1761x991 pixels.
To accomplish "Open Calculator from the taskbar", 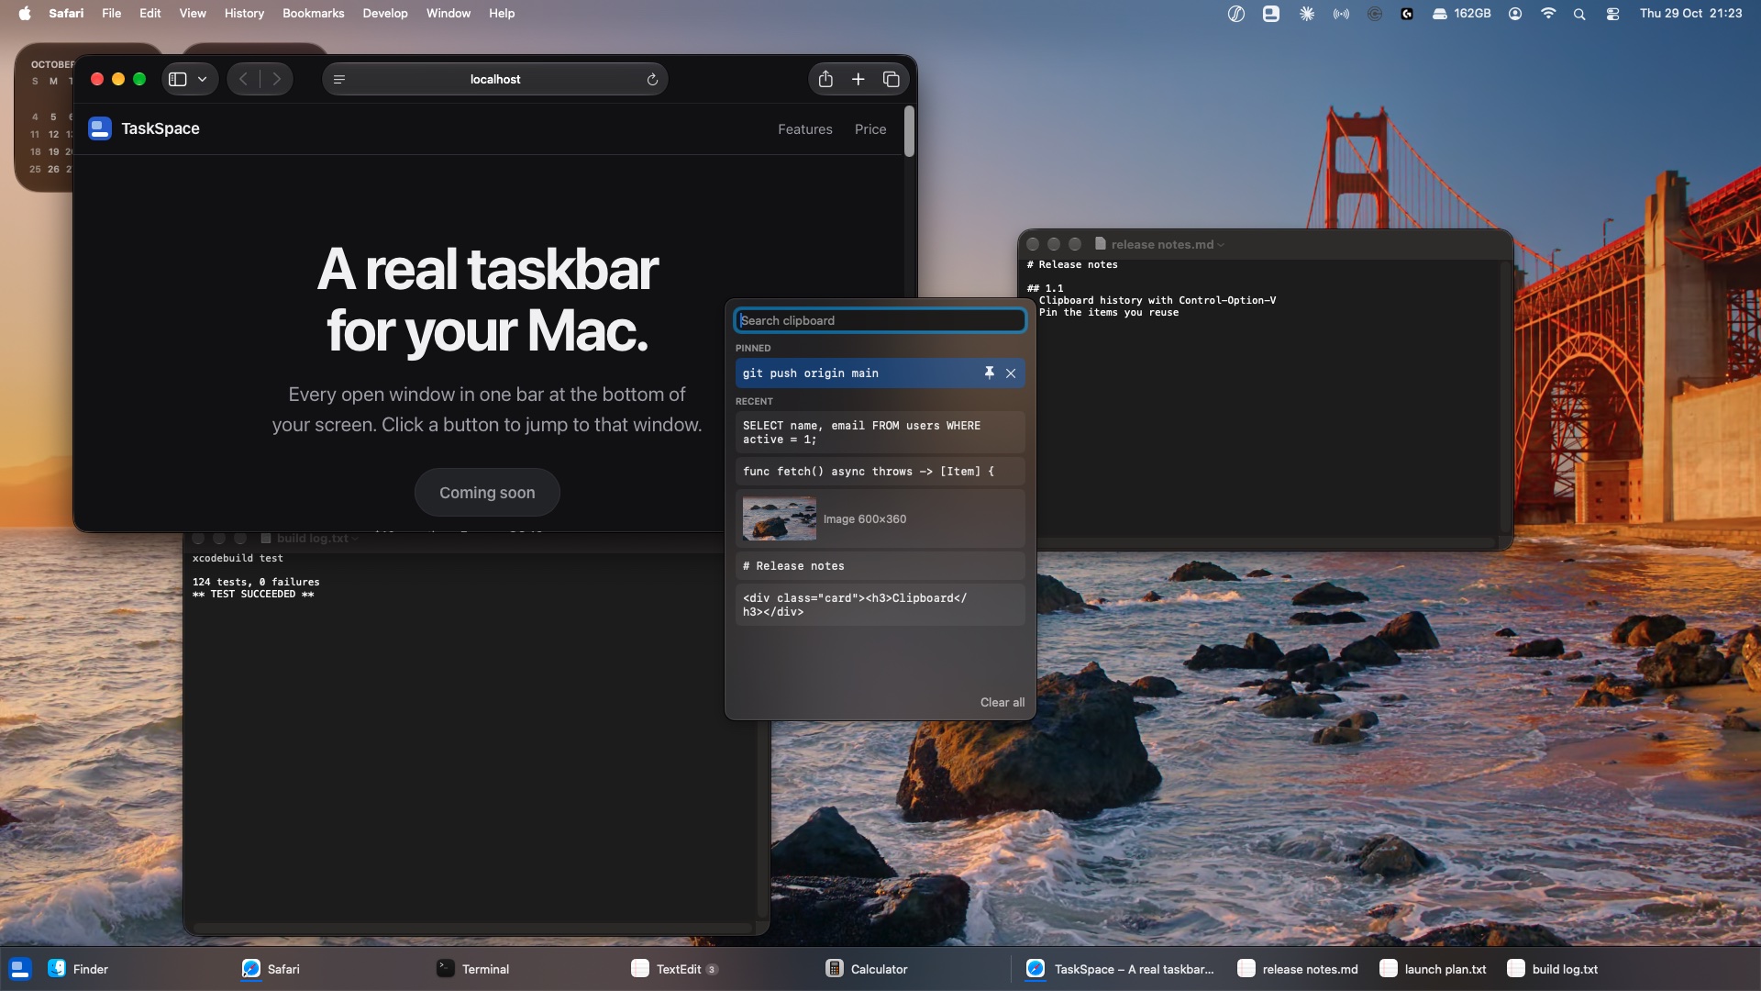I will coord(868,969).
